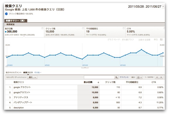Open the その他 segment dropdown
Image resolution: width=169 pixels, height=115 pixels.
coord(38,72)
